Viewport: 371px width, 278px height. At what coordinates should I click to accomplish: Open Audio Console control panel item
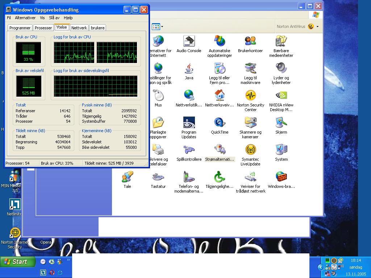[189, 44]
